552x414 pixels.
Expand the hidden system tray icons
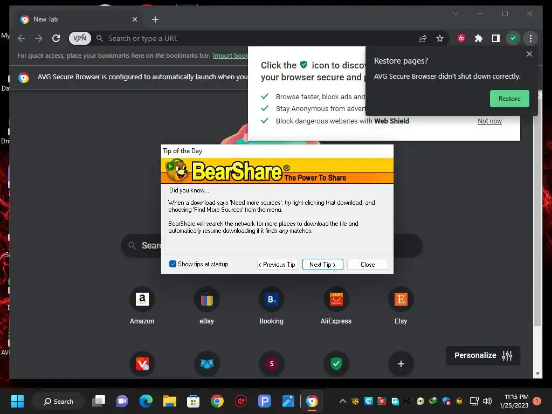(342, 401)
